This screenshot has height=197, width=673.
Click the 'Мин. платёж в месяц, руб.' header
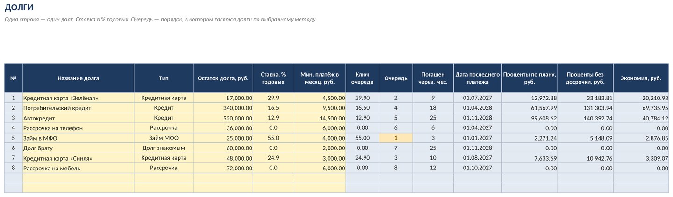click(x=320, y=78)
